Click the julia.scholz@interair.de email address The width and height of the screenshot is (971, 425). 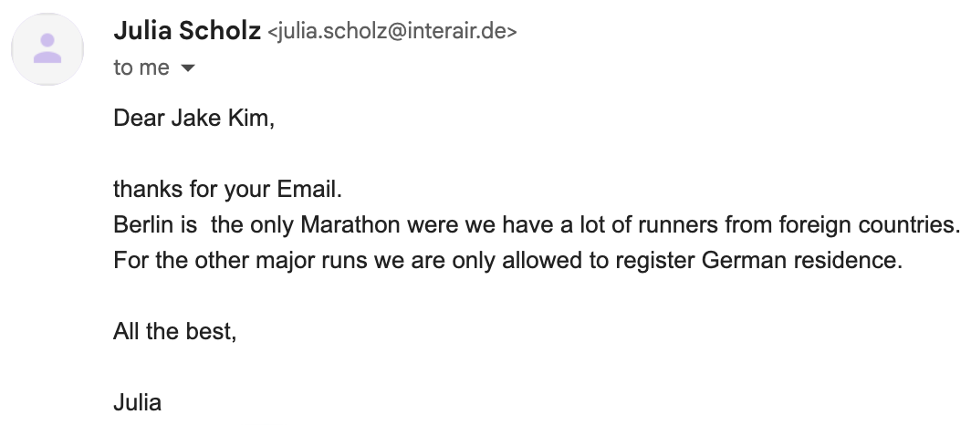coord(392,34)
